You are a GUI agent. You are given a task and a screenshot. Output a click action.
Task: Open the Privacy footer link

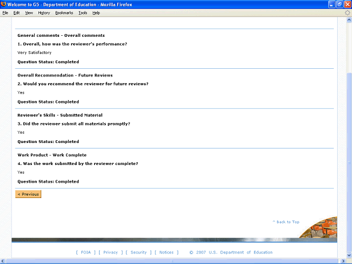pos(111,252)
